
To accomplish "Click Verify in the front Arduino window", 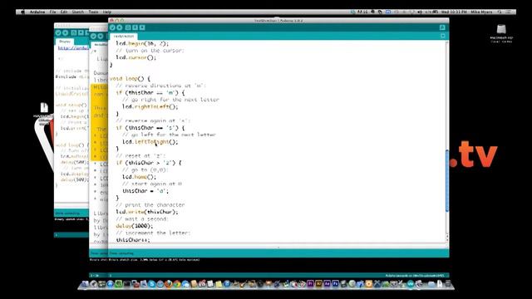I will coord(113,27).
